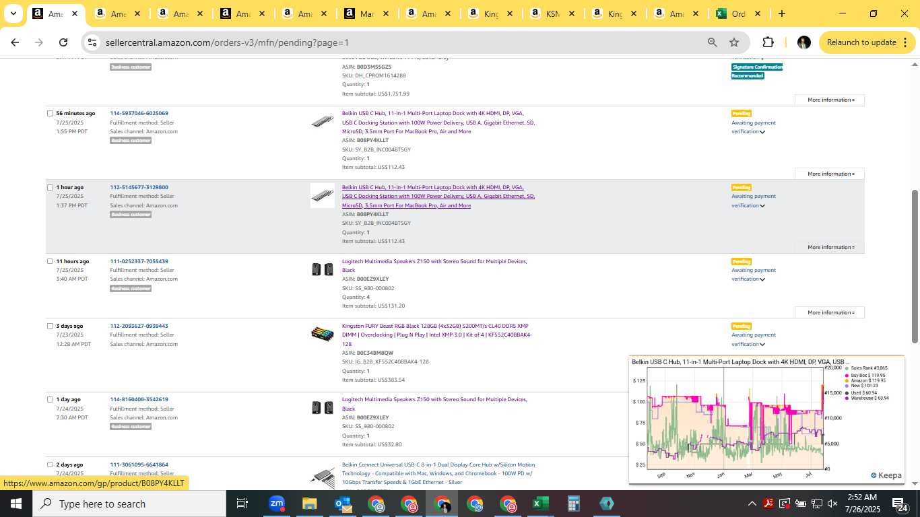Open the taskbar clock showing 2:52 AM

pyautogui.click(x=863, y=504)
